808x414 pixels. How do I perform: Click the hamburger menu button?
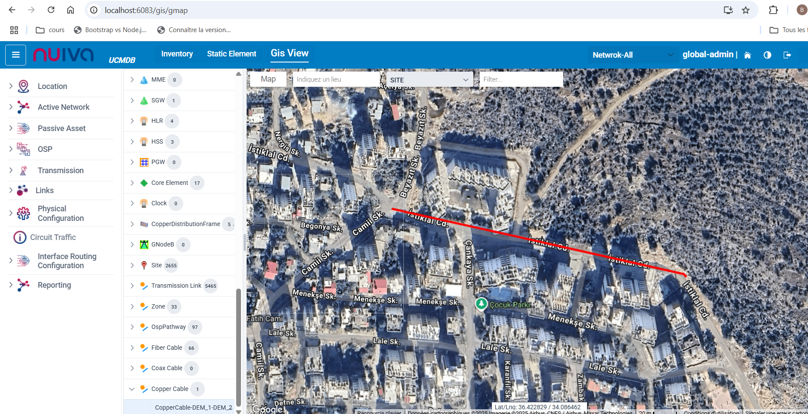(x=16, y=55)
